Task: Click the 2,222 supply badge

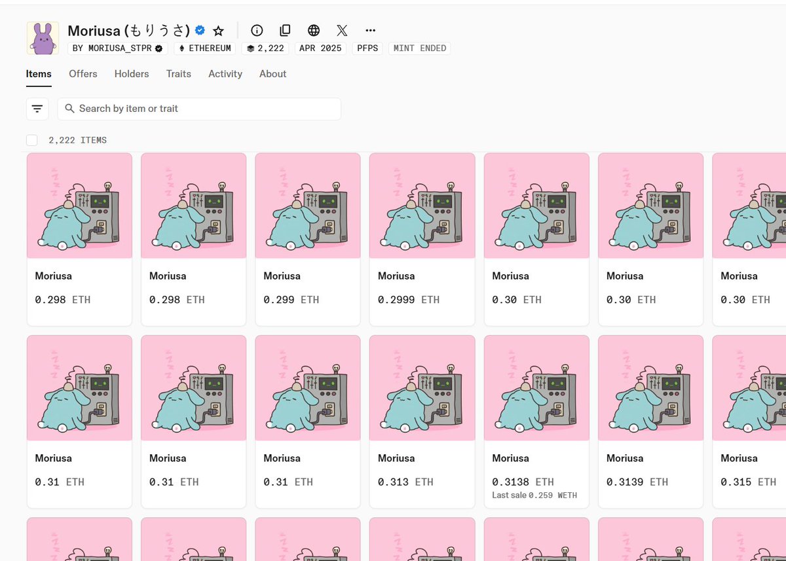Action: [265, 48]
